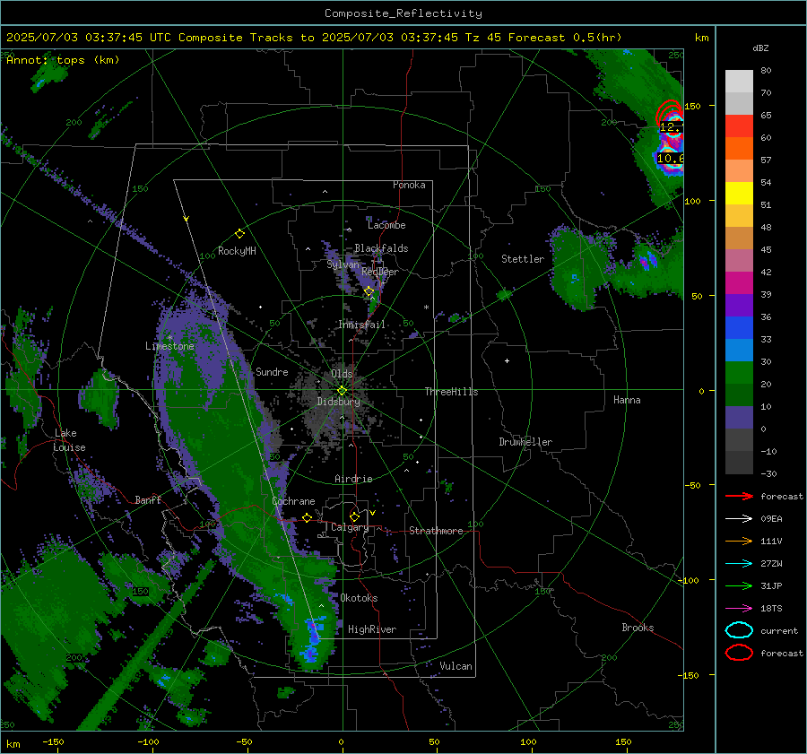Click the magenta 18TS arrow in legend
This screenshot has width=807, height=754.
(x=739, y=609)
